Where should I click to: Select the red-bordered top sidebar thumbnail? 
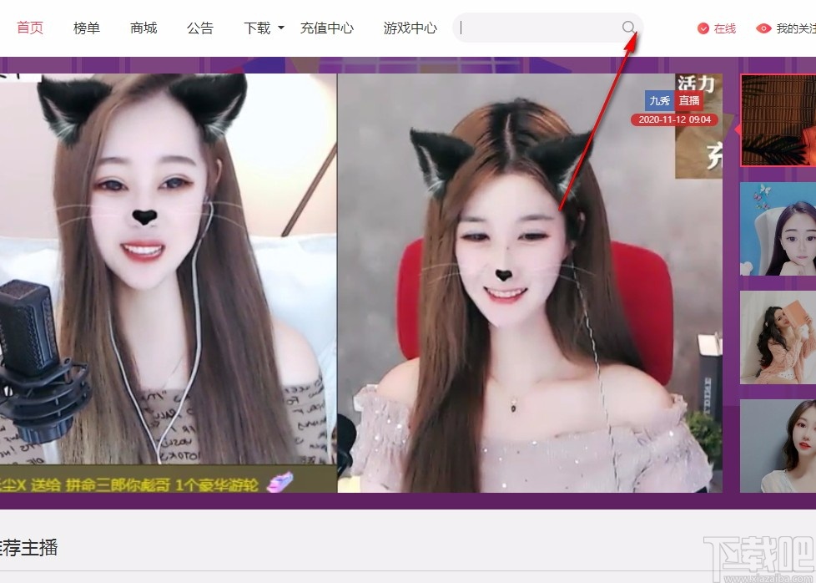778,120
